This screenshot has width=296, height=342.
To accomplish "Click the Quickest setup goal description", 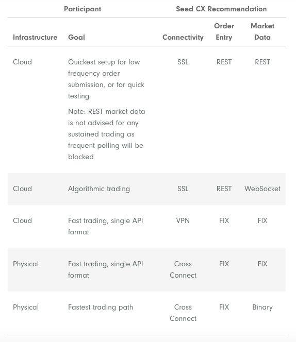I will point(106,79).
